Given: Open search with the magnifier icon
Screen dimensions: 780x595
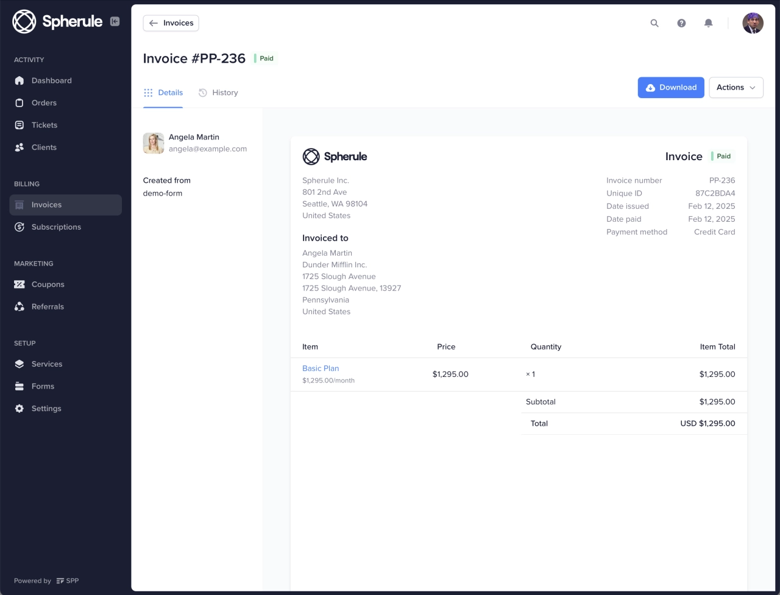Looking at the screenshot, I should (x=654, y=23).
